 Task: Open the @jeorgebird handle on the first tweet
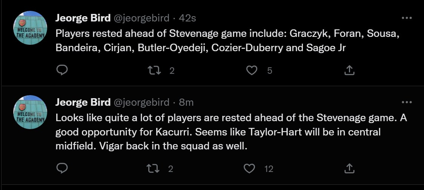(141, 18)
